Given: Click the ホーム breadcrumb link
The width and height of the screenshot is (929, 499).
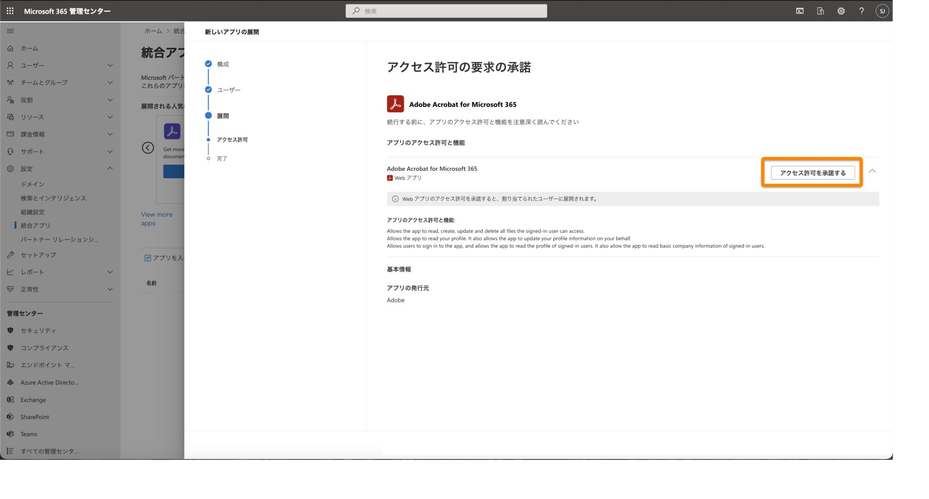Looking at the screenshot, I should (x=153, y=31).
